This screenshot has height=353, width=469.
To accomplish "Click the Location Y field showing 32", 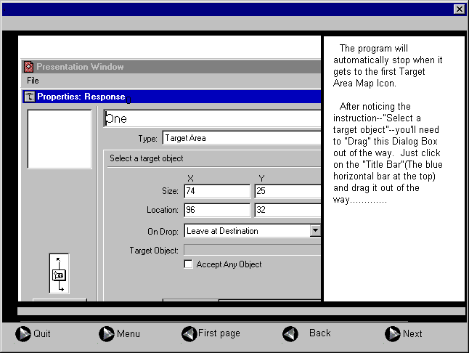I will 287,210.
